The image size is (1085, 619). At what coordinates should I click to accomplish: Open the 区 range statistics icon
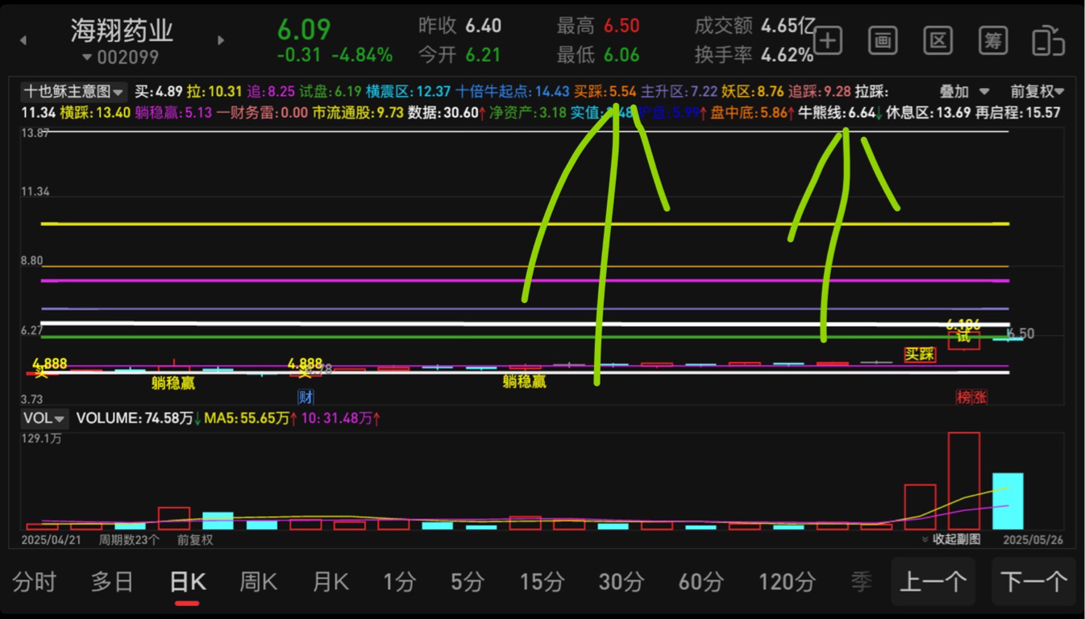(x=938, y=41)
